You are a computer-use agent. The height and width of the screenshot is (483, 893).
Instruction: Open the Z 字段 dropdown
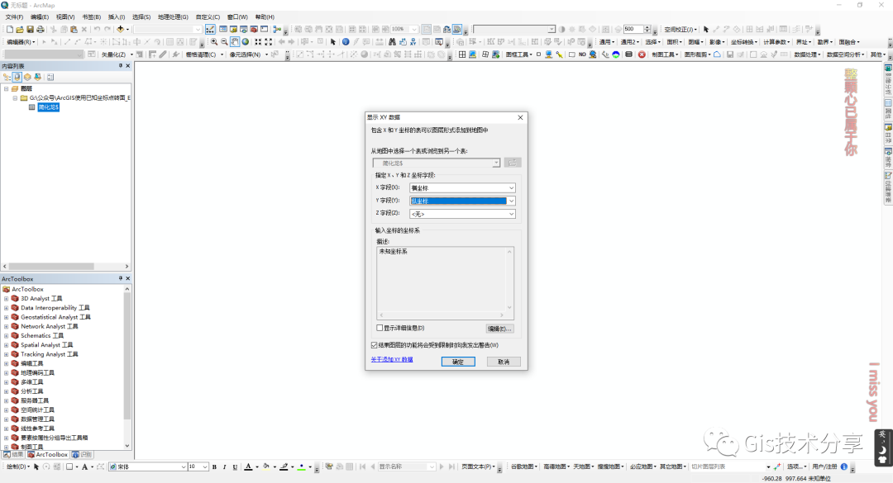coord(512,214)
